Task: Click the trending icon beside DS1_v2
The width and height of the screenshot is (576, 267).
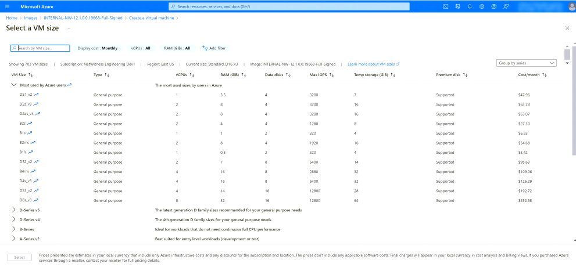Action: click(37, 95)
